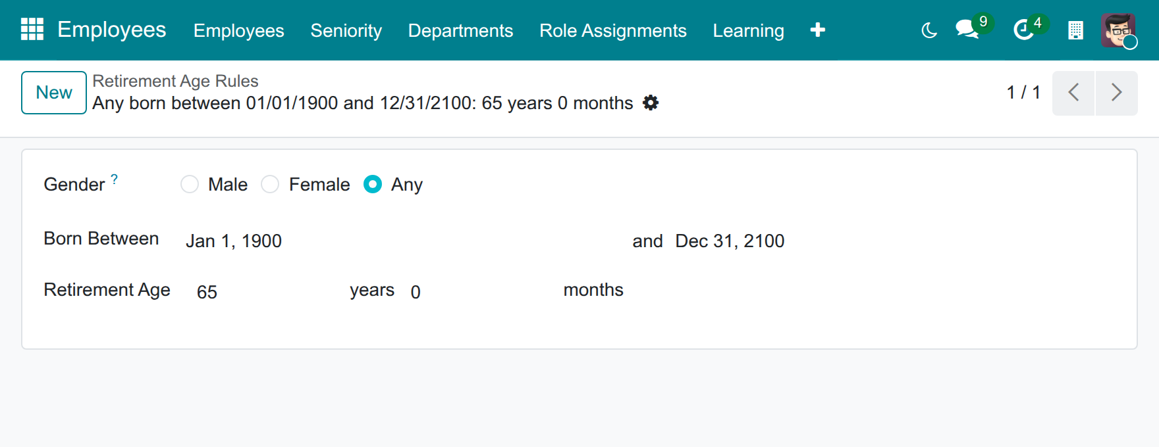Screen dimensions: 1159x447
Task: Open Retirement Age Rules breadcrumb link
Action: (x=175, y=81)
